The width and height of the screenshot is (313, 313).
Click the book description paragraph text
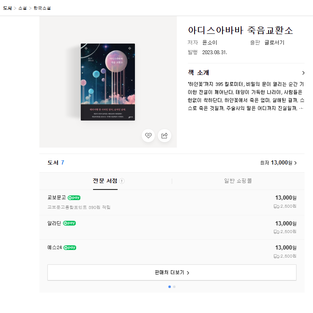246,96
